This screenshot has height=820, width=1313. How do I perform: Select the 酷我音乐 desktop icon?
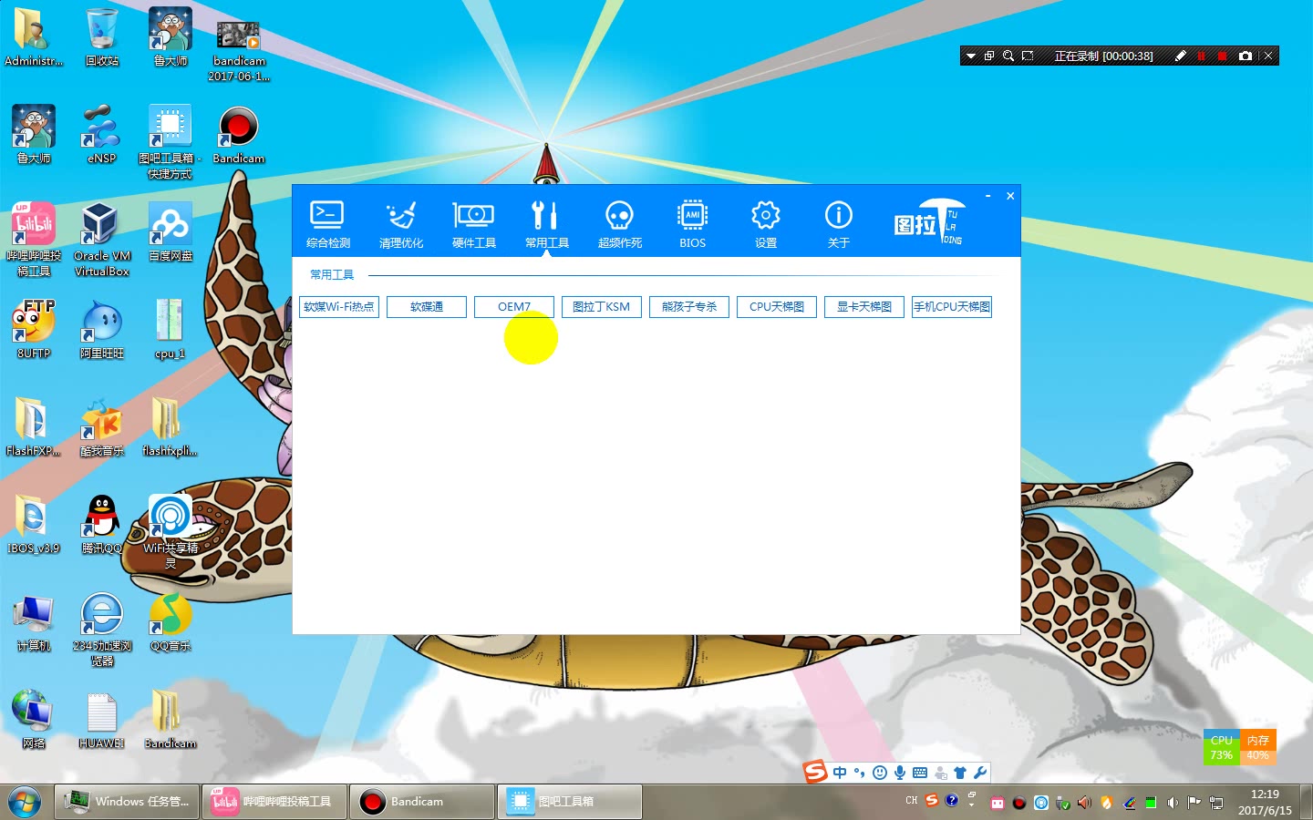pyautogui.click(x=102, y=426)
